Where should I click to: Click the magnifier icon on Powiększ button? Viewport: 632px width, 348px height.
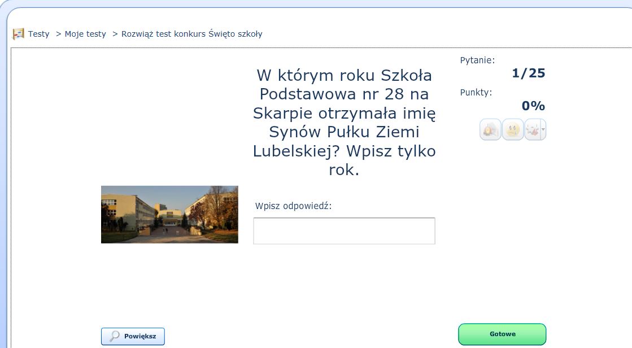tap(115, 336)
